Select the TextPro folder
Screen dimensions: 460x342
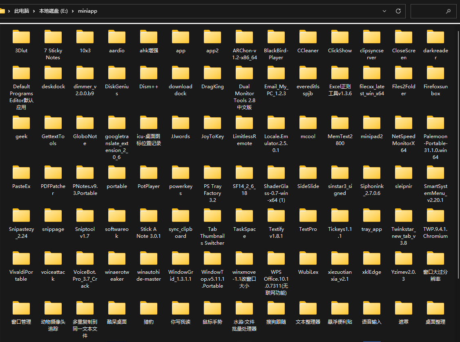coord(308,216)
